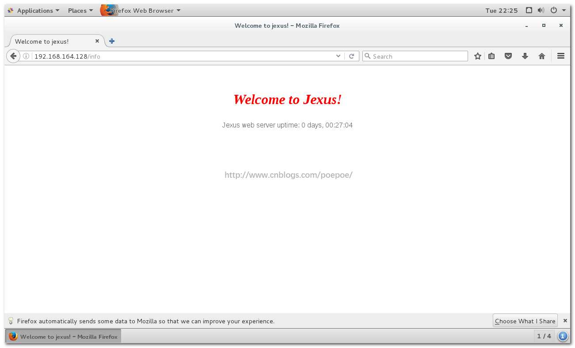Open the Firefox Web Browser app menu
Image resolution: width=575 pixels, height=348 pixels.
click(141, 11)
